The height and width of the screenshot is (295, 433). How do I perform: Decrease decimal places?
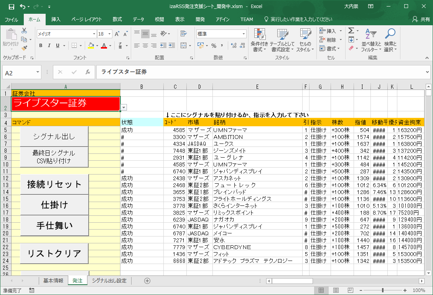(x=242, y=46)
